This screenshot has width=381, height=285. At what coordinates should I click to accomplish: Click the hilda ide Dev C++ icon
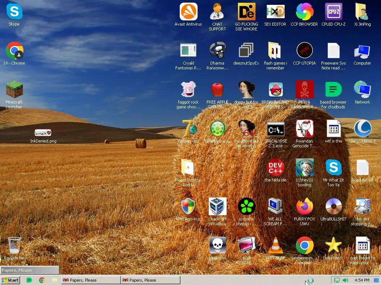(275, 167)
